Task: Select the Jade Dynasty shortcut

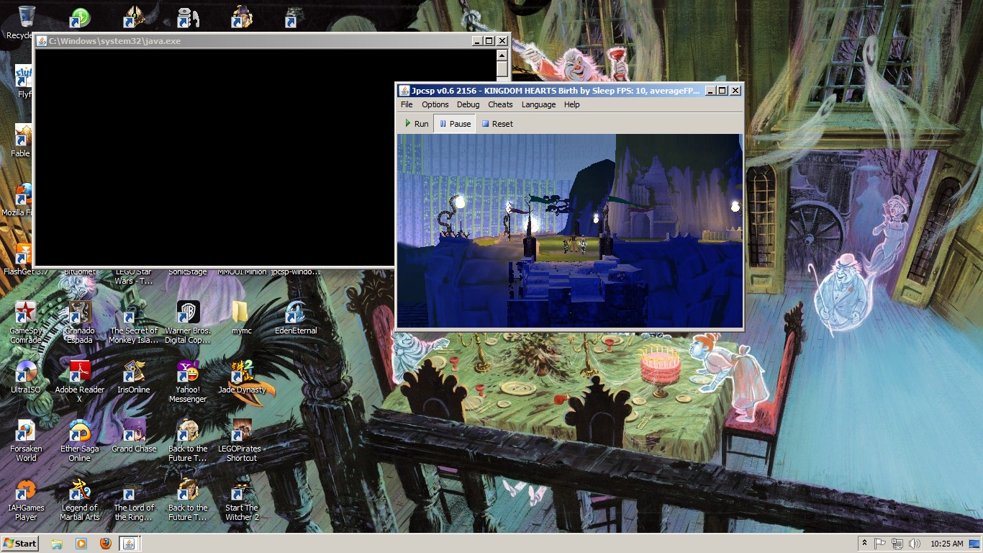Action: [242, 372]
